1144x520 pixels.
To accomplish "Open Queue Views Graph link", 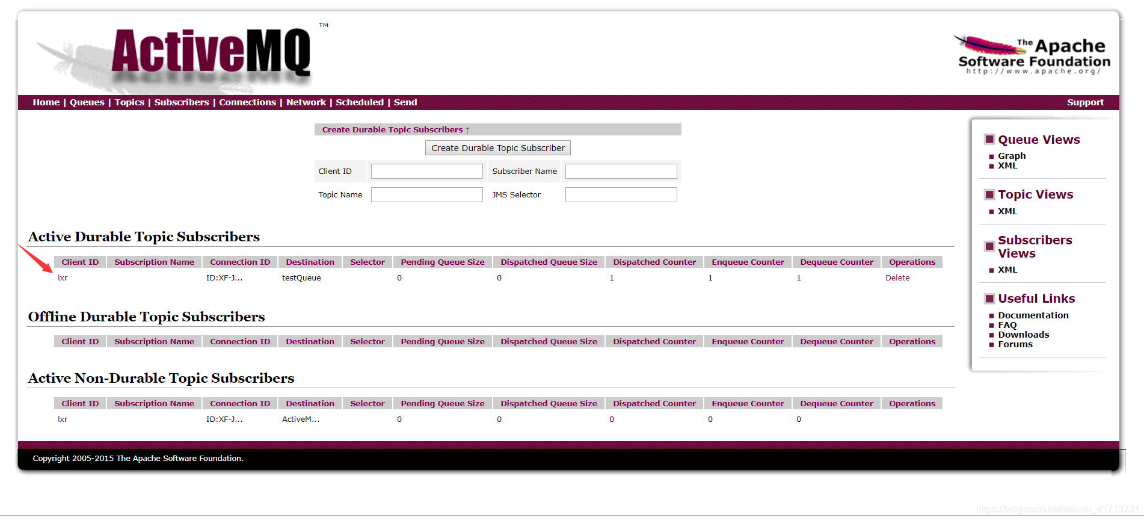I will [x=1012, y=156].
